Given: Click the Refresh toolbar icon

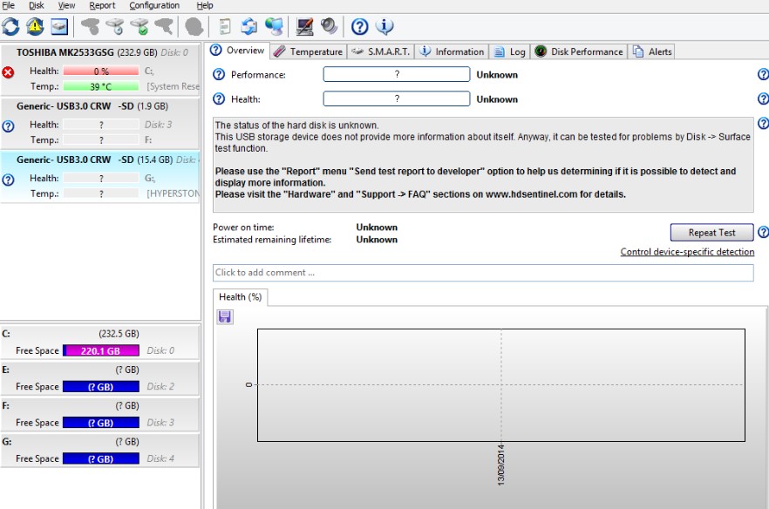Looking at the screenshot, I should point(10,26).
